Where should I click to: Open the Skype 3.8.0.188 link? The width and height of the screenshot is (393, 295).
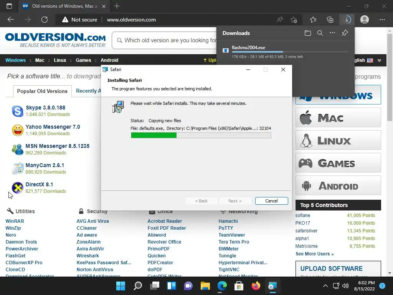[45, 108]
